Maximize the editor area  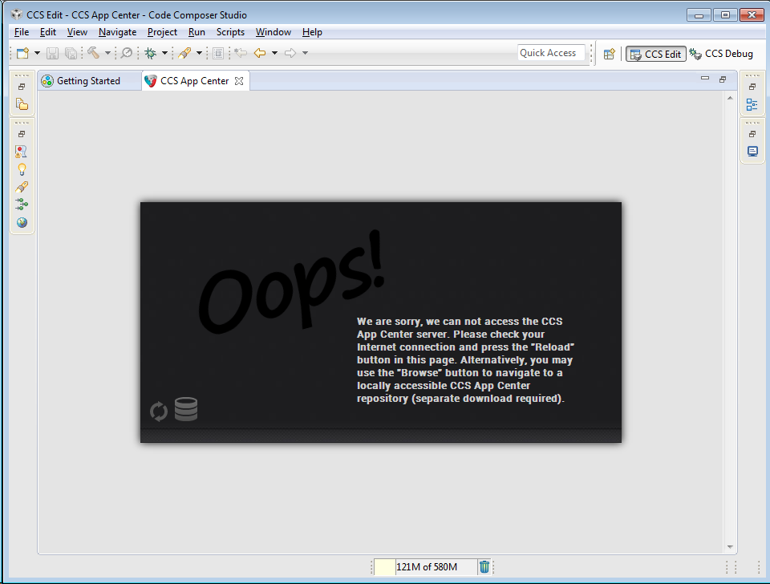click(x=723, y=79)
